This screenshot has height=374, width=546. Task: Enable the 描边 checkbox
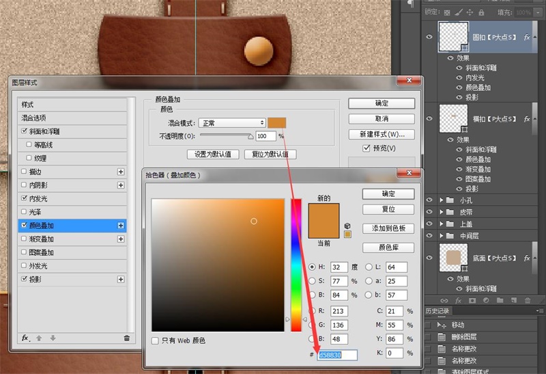pos(24,172)
